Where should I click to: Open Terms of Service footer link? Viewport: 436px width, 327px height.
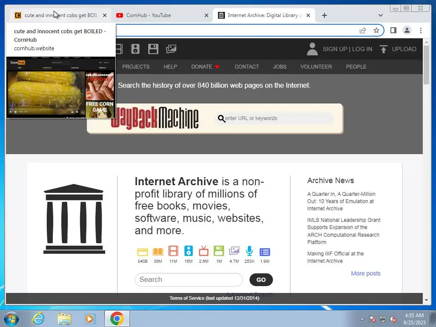tap(215, 298)
